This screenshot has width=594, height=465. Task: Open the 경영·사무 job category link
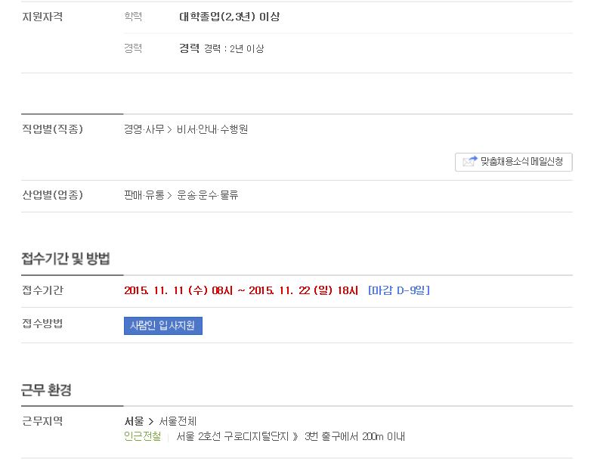click(x=144, y=129)
